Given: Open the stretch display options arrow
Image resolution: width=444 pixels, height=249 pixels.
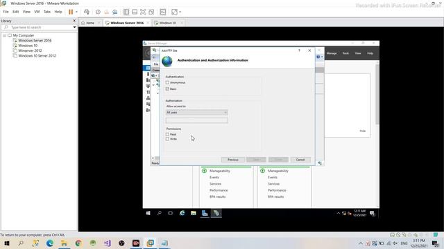Looking at the screenshot, I should (x=180, y=12).
